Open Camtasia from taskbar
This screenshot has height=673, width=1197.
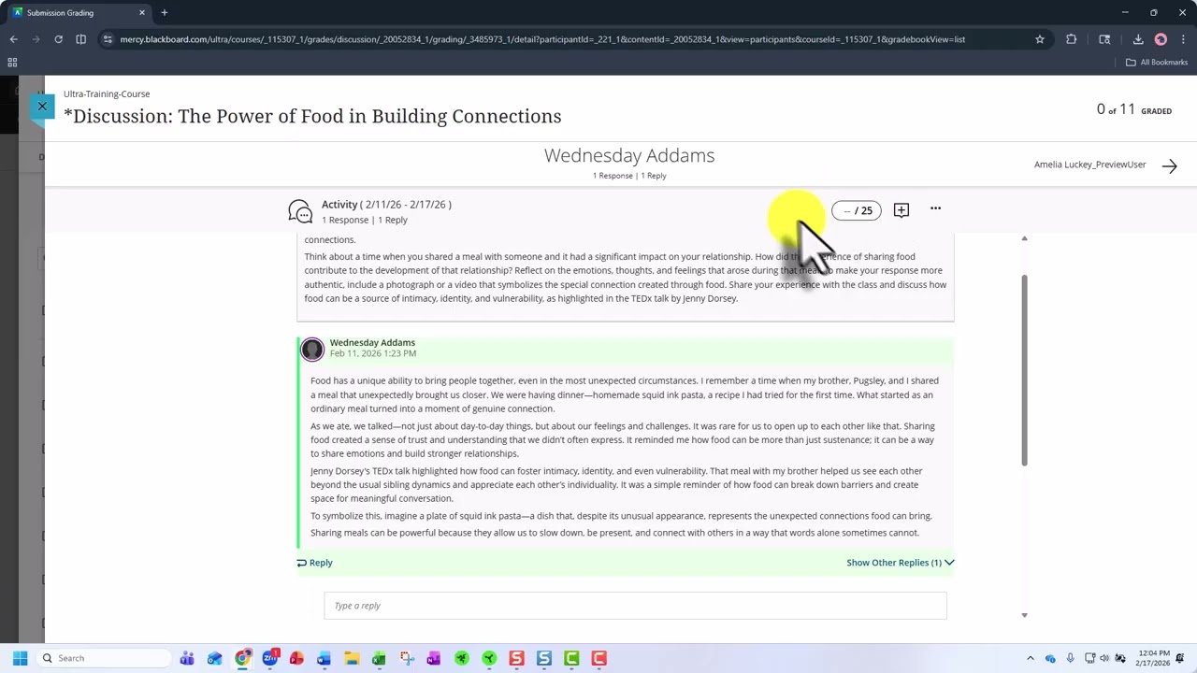tap(571, 658)
